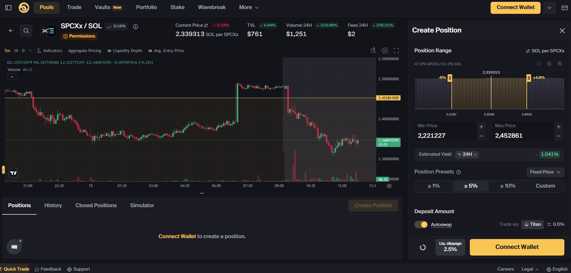This screenshot has width=571, height=273.
Task: Open the Titan trade route selector
Action: click(x=532, y=224)
